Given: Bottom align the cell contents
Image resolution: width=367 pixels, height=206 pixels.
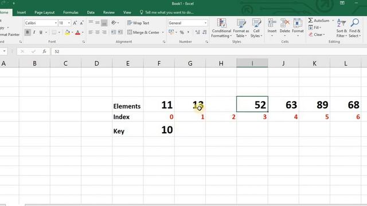Looking at the screenshot, I should (x=104, y=23).
